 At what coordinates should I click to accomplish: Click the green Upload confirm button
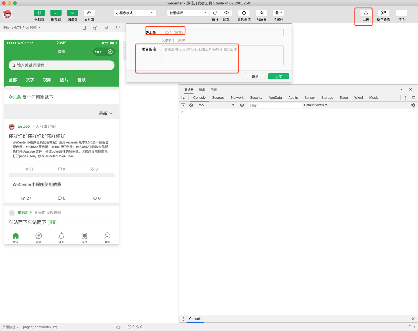(279, 76)
